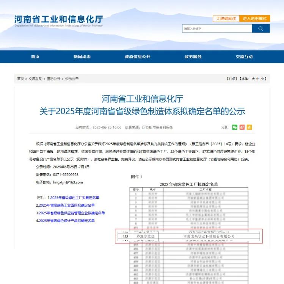This screenshot has width=284, height=284.
Task: Click the 地市 table column header
Action: [x=153, y=190]
